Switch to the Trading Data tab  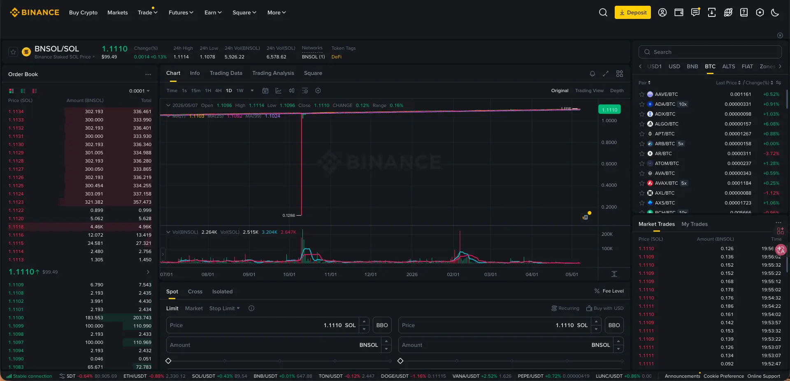tap(226, 73)
